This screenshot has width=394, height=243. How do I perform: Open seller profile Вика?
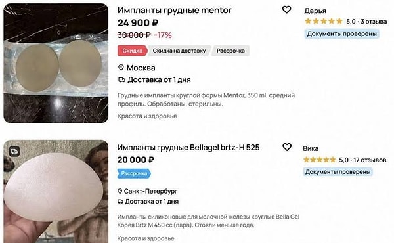[x=311, y=148]
